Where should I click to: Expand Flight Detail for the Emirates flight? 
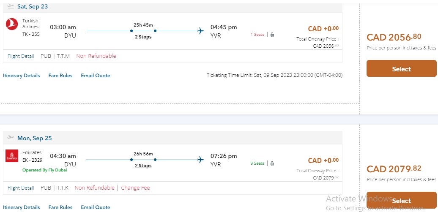[x=21, y=188]
